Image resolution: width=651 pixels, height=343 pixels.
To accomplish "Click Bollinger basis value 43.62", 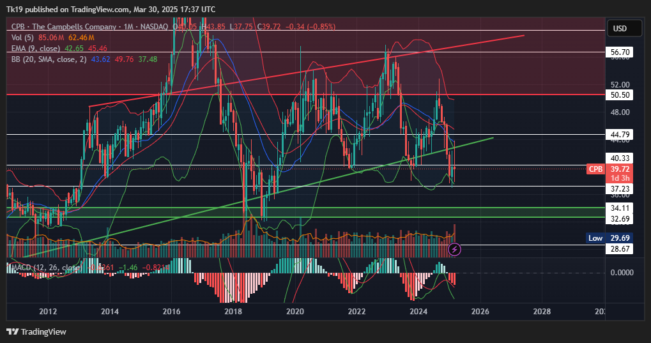I will [x=100, y=59].
